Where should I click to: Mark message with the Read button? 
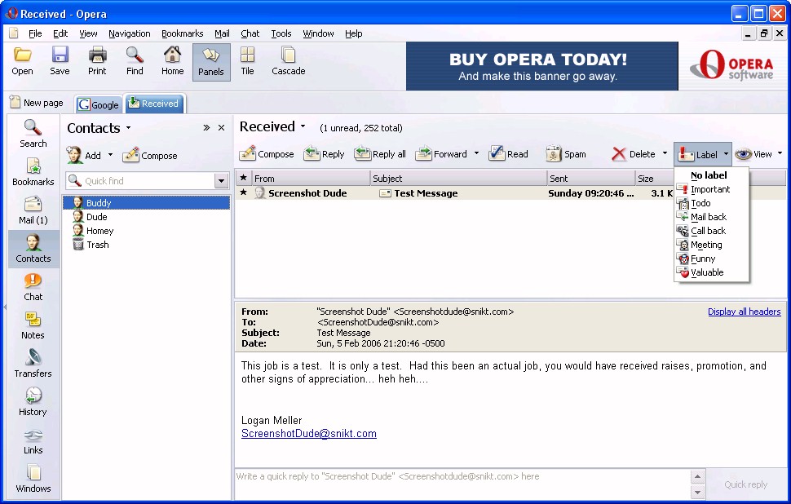pos(508,154)
